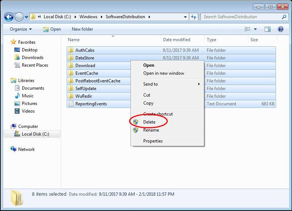The height and width of the screenshot is (211, 292).
Task: Click the double chevron breadcrumb overflow
Action: [39, 16]
